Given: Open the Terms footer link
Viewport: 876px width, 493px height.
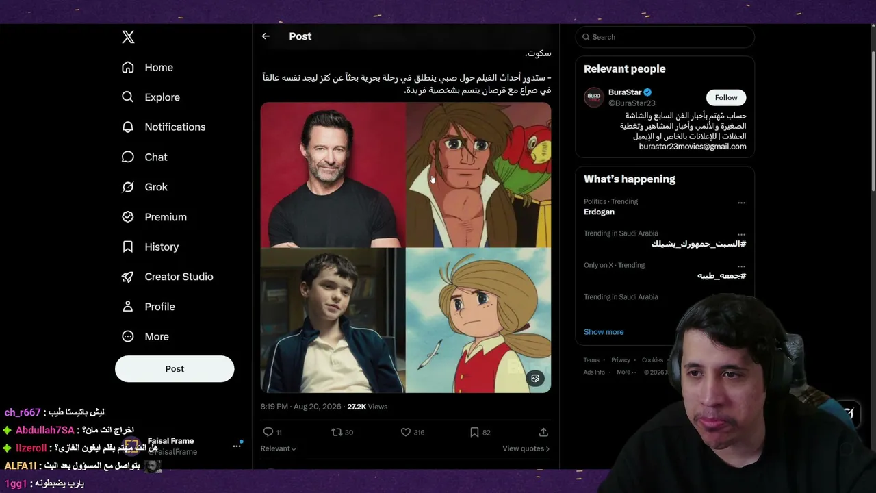Looking at the screenshot, I should tap(591, 360).
